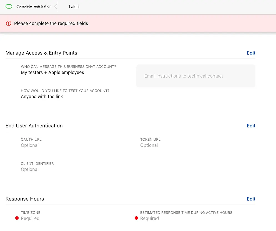Click the red dot beside Time Zone

(x=17, y=218)
